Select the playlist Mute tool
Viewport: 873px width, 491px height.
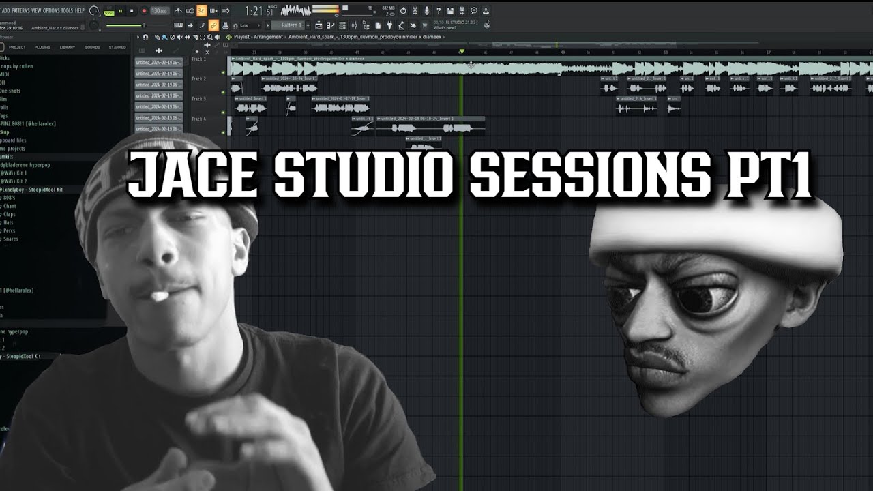pos(179,37)
